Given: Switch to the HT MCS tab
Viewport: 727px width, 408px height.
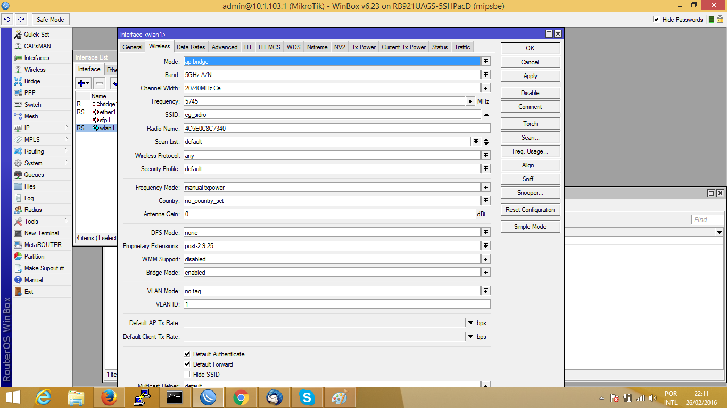Looking at the screenshot, I should (269, 47).
